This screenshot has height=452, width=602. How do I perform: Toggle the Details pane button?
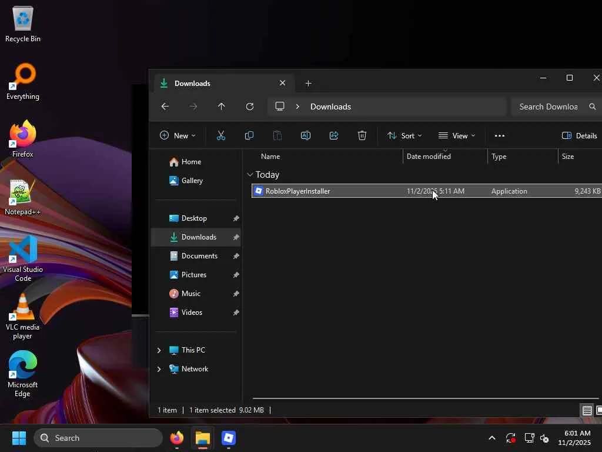[580, 136]
